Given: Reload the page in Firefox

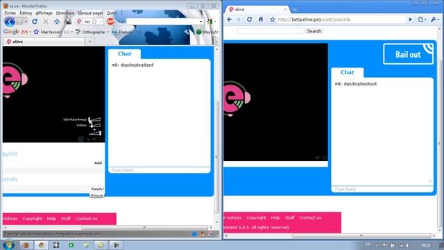Looking at the screenshot, I should [35, 22].
